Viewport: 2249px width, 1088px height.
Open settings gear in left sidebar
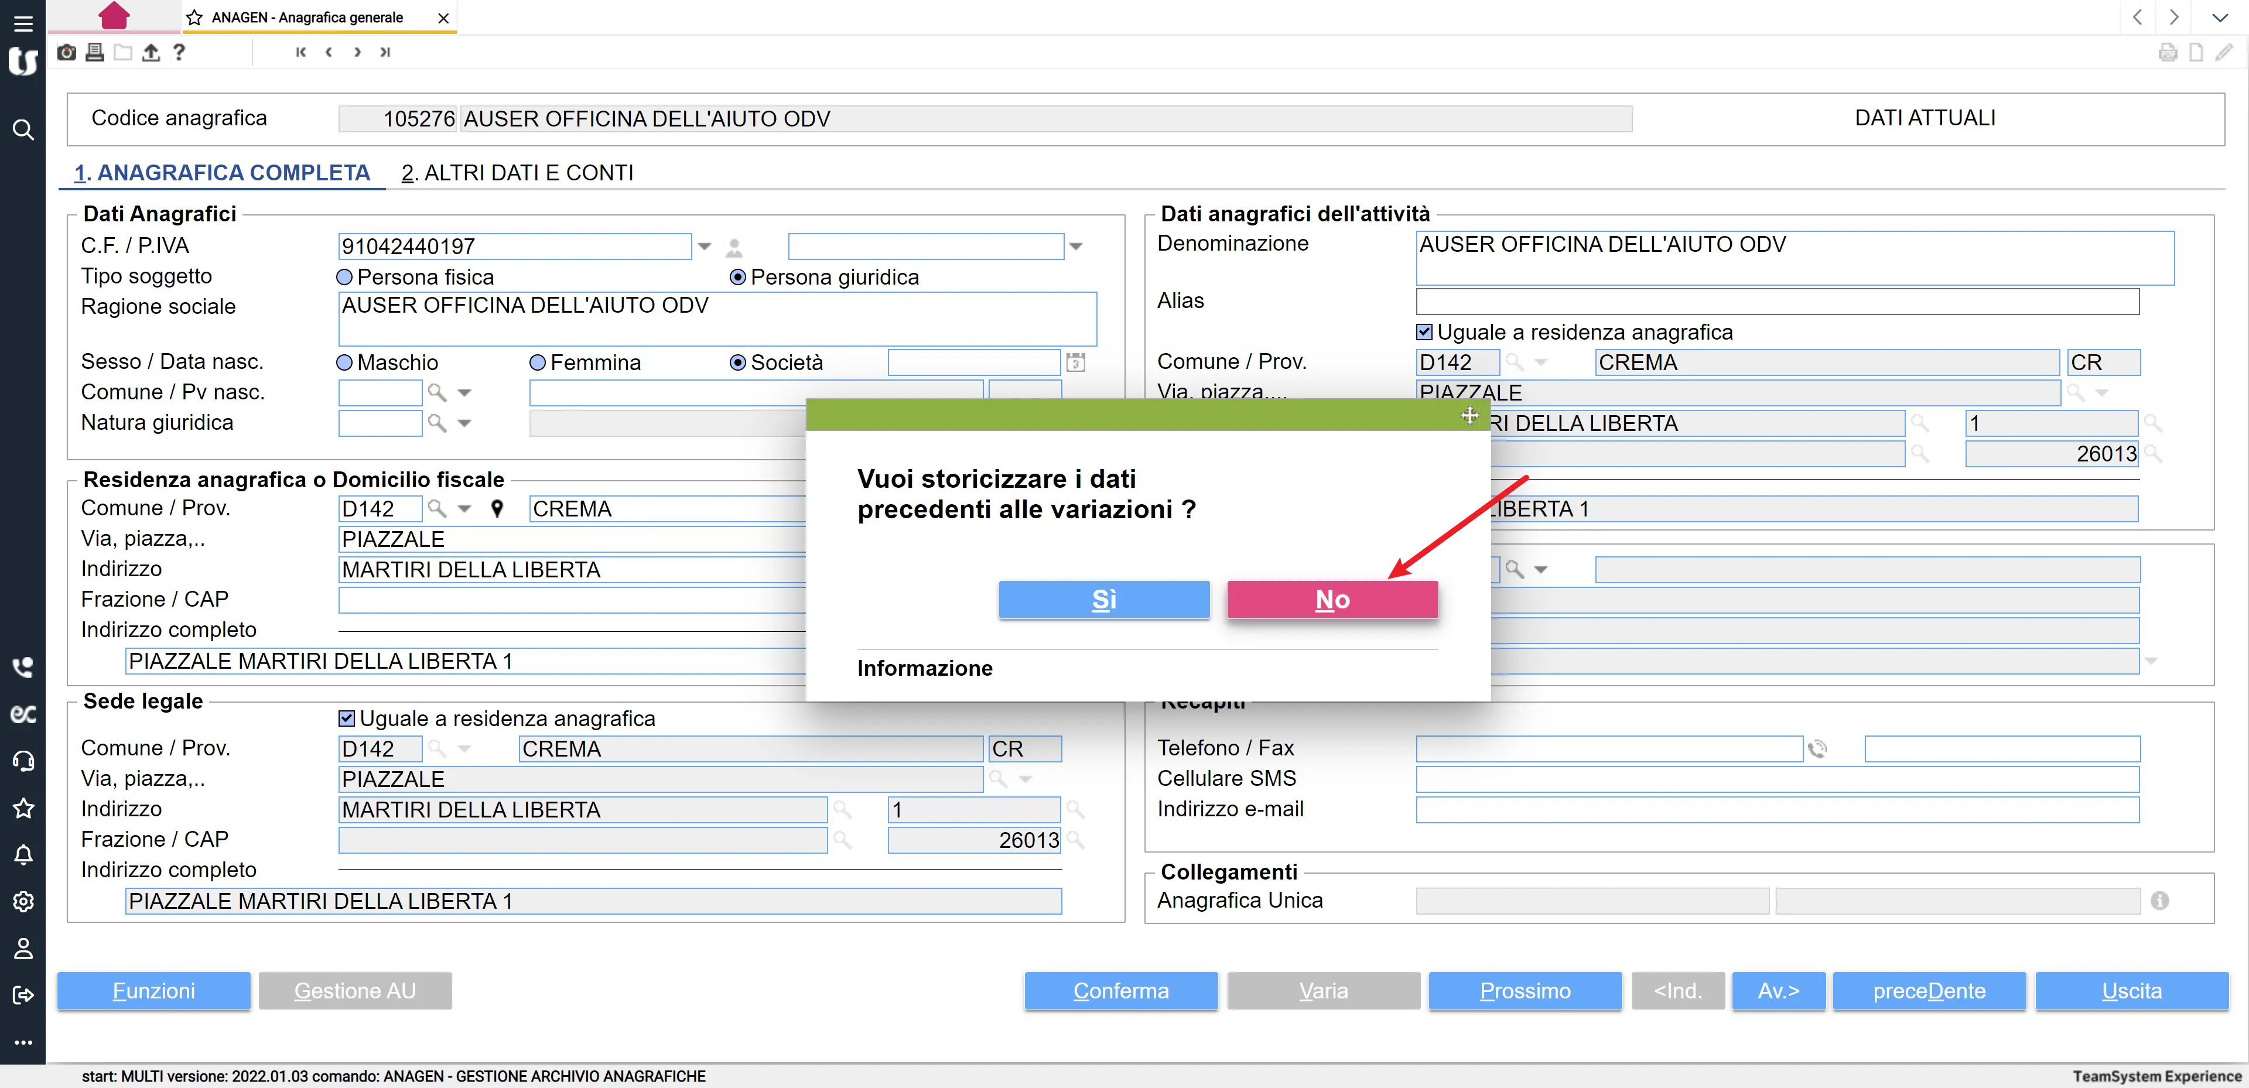[x=23, y=901]
